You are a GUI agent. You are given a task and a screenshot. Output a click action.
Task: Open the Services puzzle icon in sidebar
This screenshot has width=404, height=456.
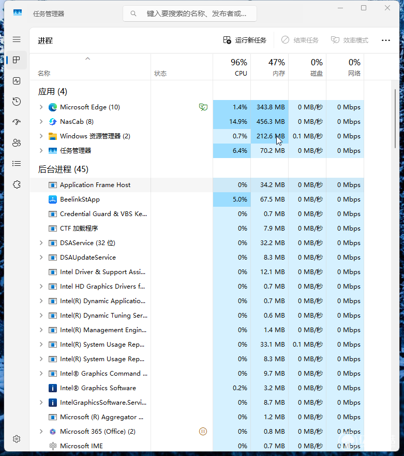17,184
